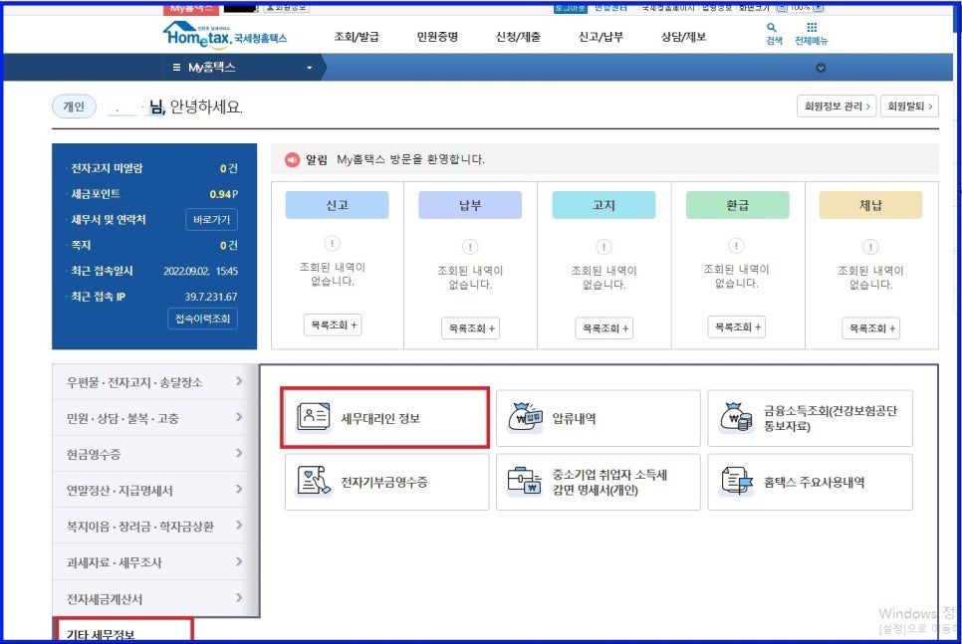
Task: Click 목록조회 + under 고지
Action: coord(604,328)
